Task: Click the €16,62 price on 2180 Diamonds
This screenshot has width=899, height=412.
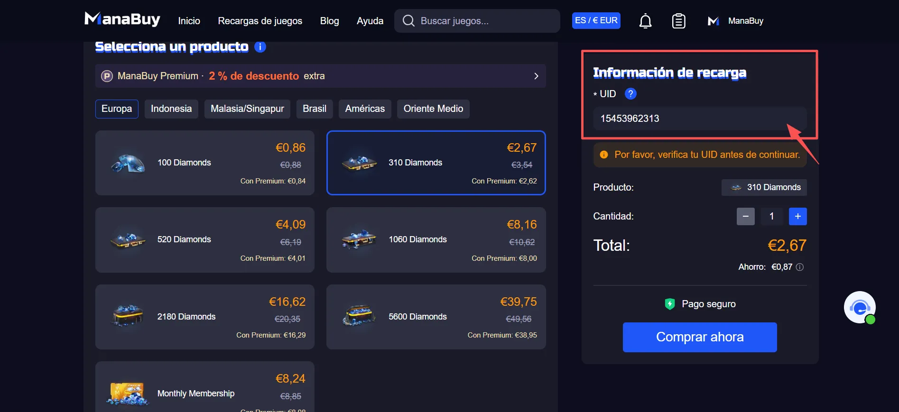Action: point(287,302)
